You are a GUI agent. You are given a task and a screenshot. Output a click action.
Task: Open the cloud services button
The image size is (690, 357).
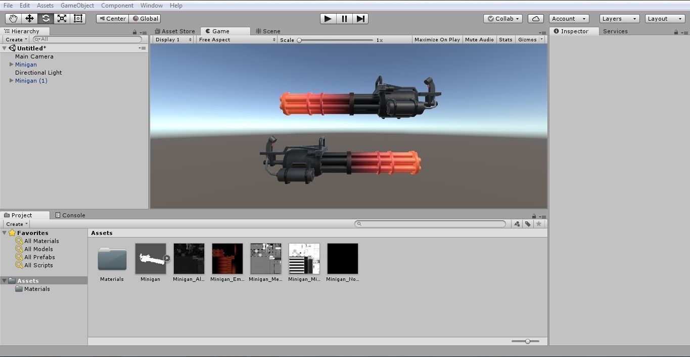[535, 19]
